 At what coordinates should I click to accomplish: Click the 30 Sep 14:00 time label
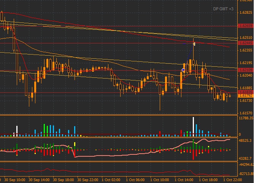[x=39, y=180]
